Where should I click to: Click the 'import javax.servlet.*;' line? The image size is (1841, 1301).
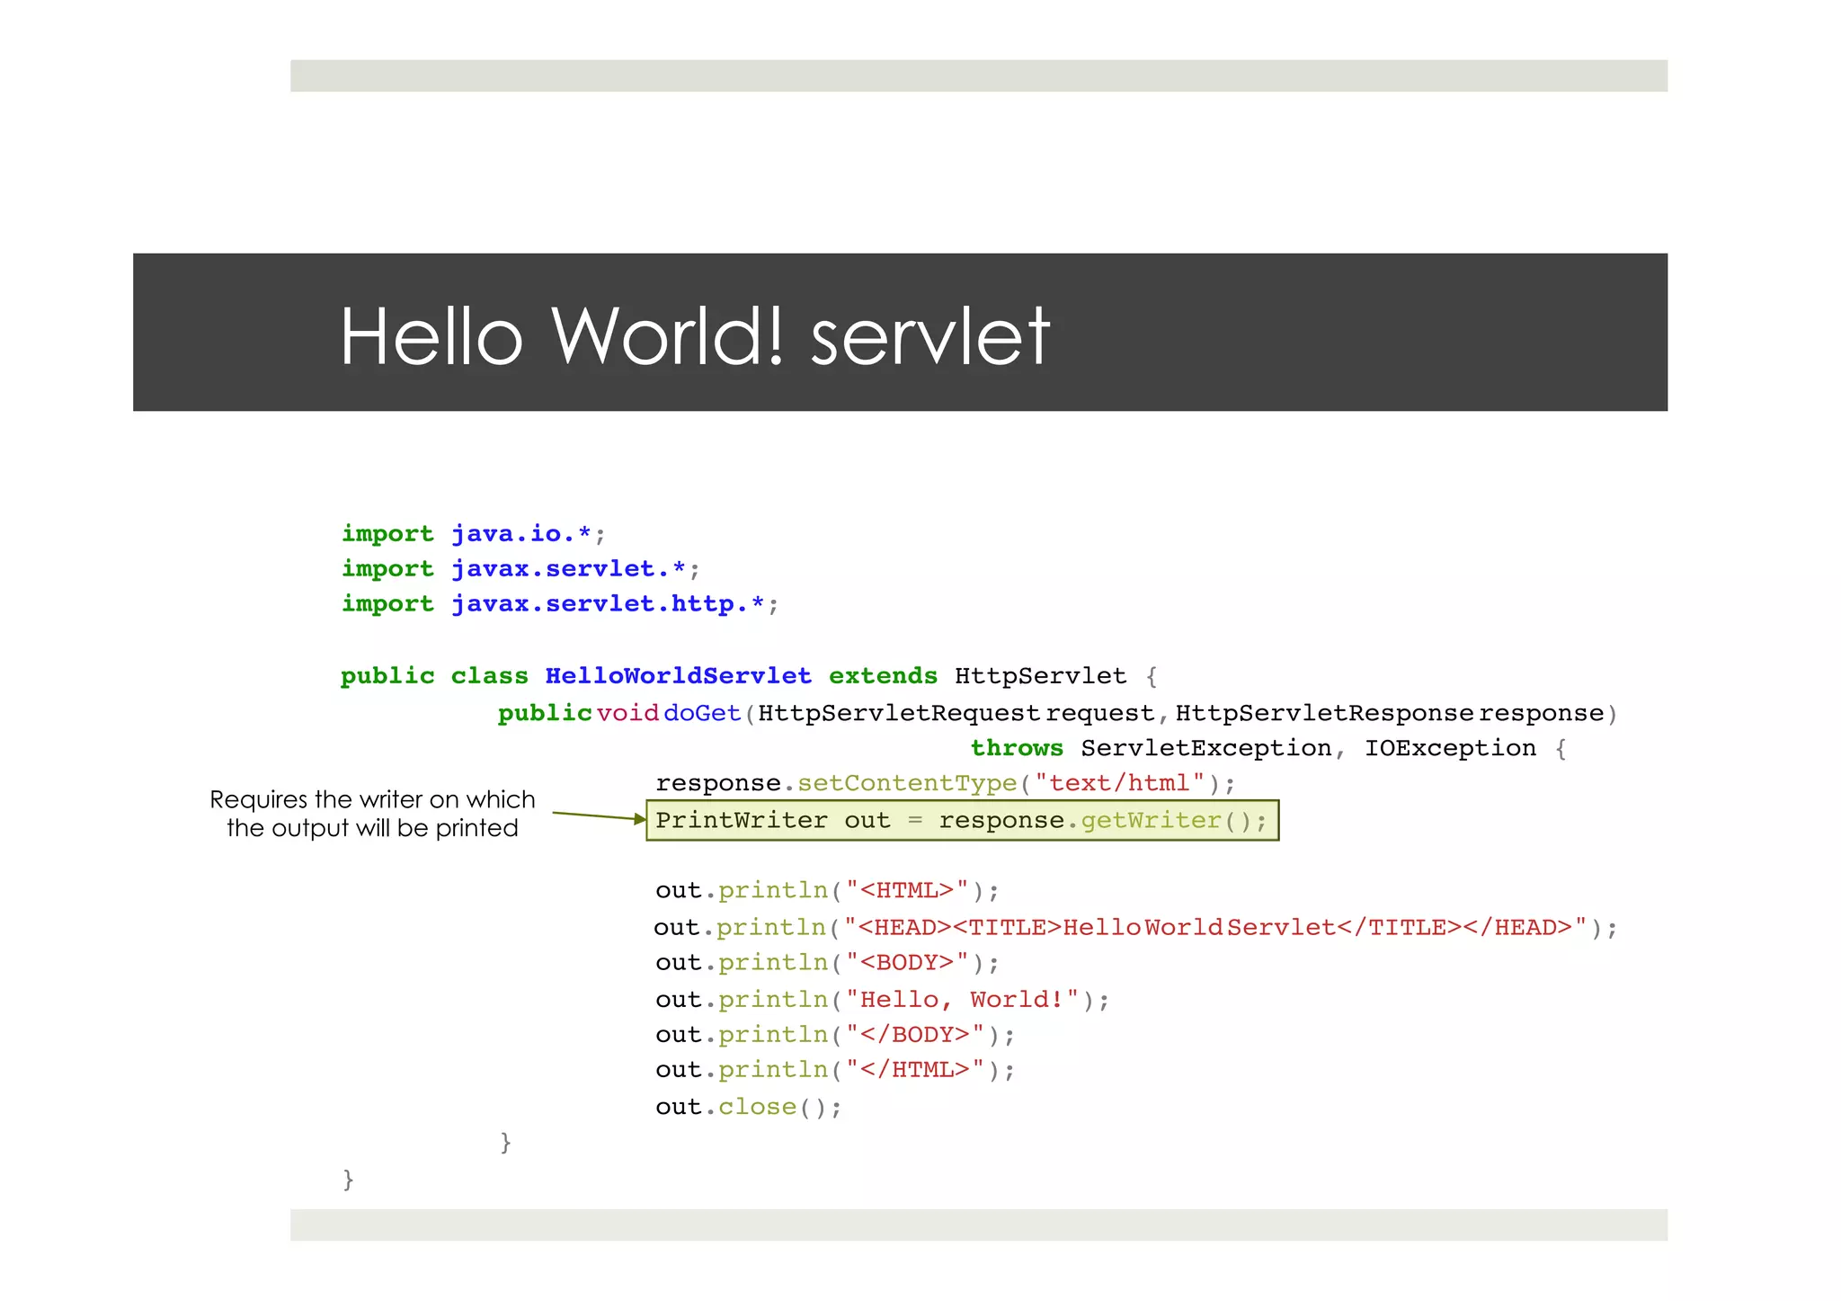click(520, 569)
